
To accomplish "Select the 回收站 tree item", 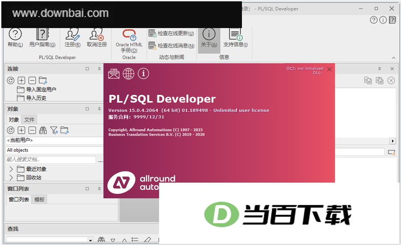I will point(29,177).
